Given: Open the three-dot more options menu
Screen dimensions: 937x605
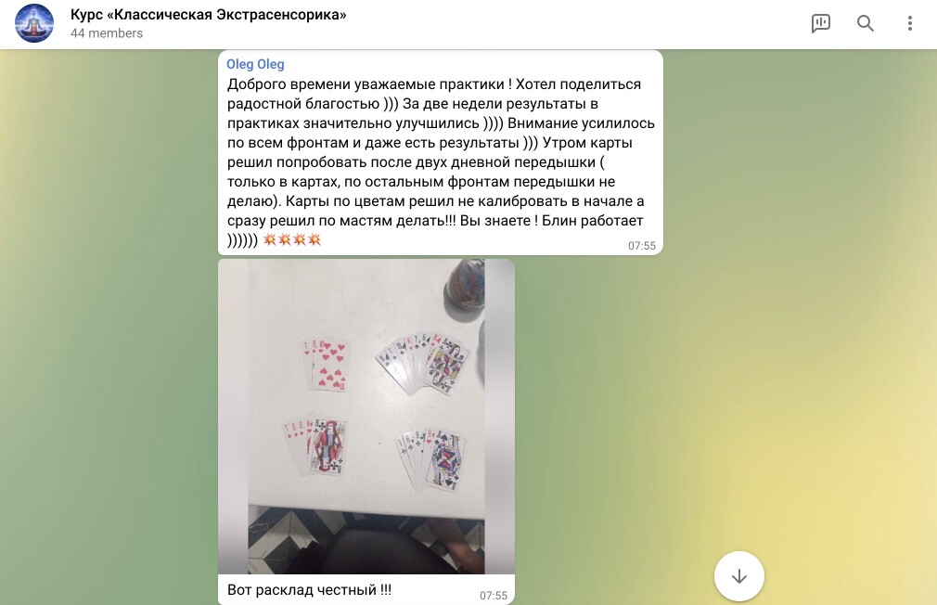Looking at the screenshot, I should tap(909, 23).
